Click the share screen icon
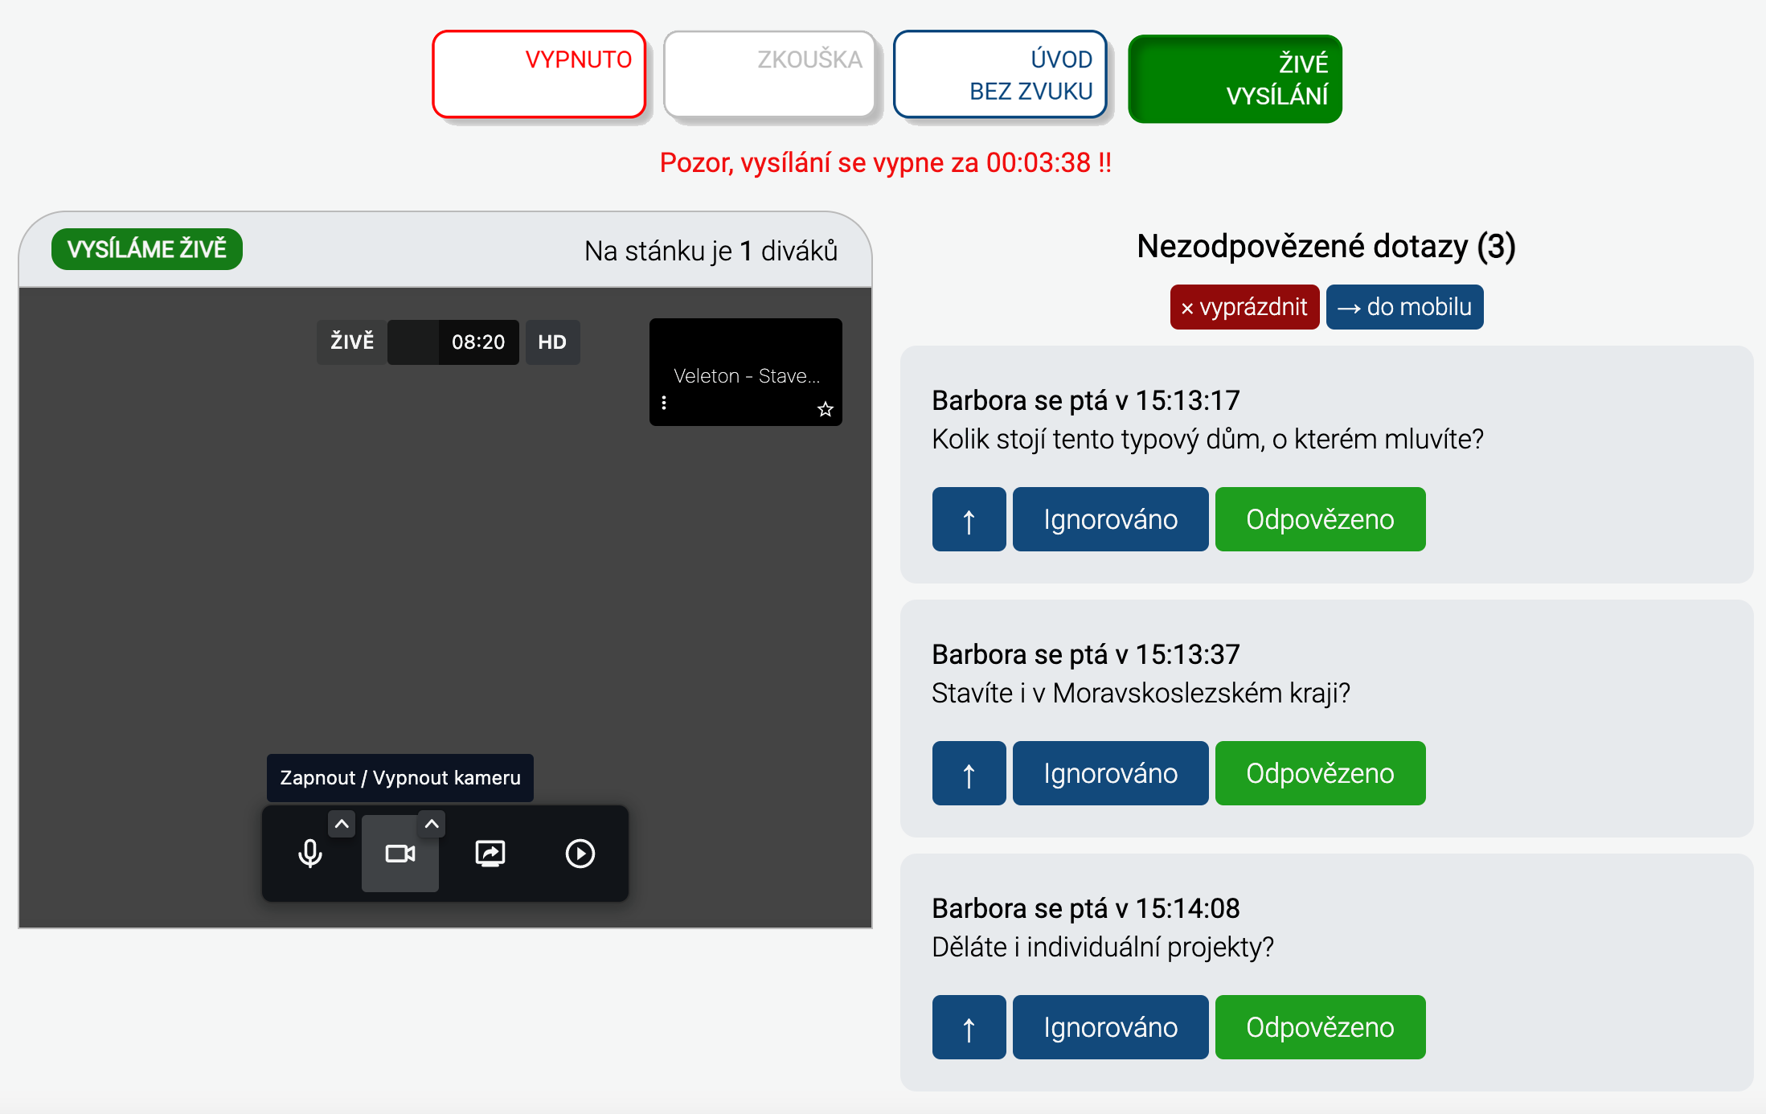 [x=490, y=854]
